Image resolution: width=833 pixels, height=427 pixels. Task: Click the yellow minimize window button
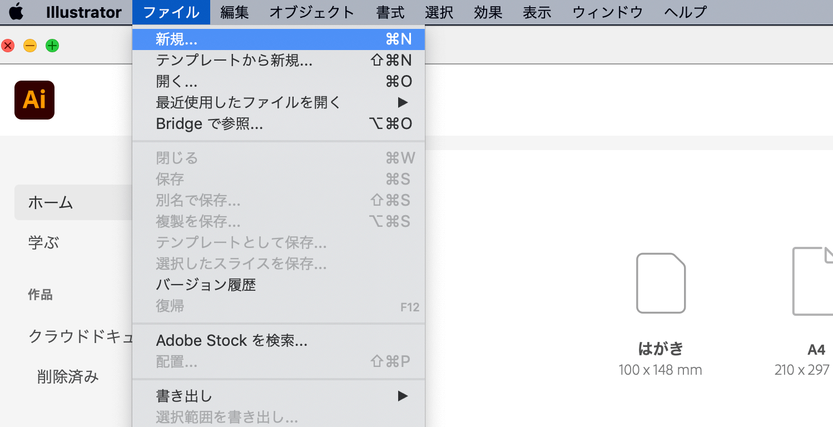[x=30, y=46]
